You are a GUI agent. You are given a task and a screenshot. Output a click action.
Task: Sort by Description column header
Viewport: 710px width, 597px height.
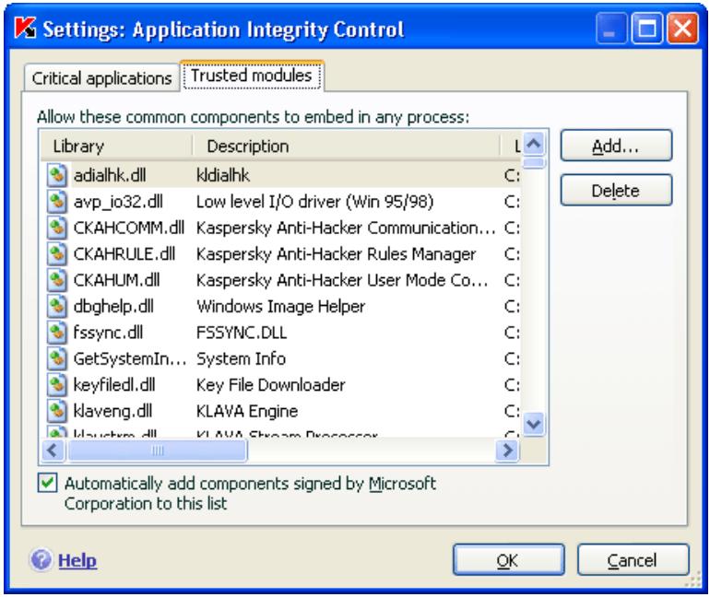pos(347,146)
